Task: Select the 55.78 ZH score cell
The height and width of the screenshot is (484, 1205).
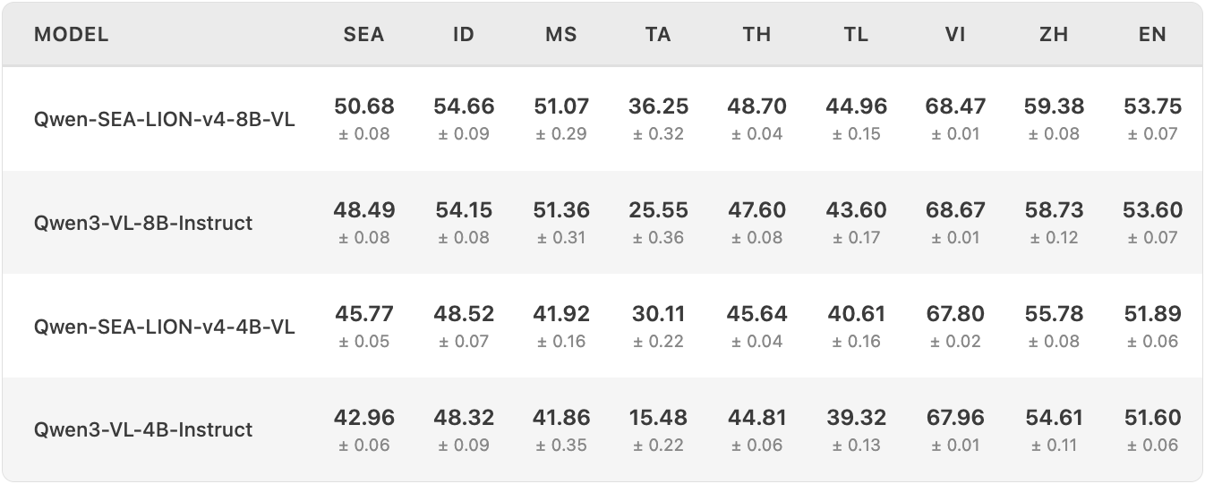Action: [1053, 314]
